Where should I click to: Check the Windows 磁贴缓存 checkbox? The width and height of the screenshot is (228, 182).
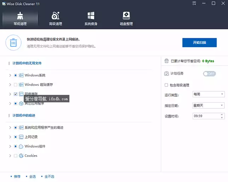pos(16,85)
